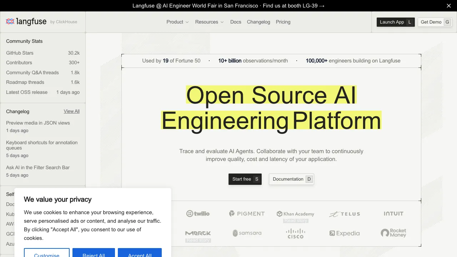Open the Documentation button

tap(291, 179)
